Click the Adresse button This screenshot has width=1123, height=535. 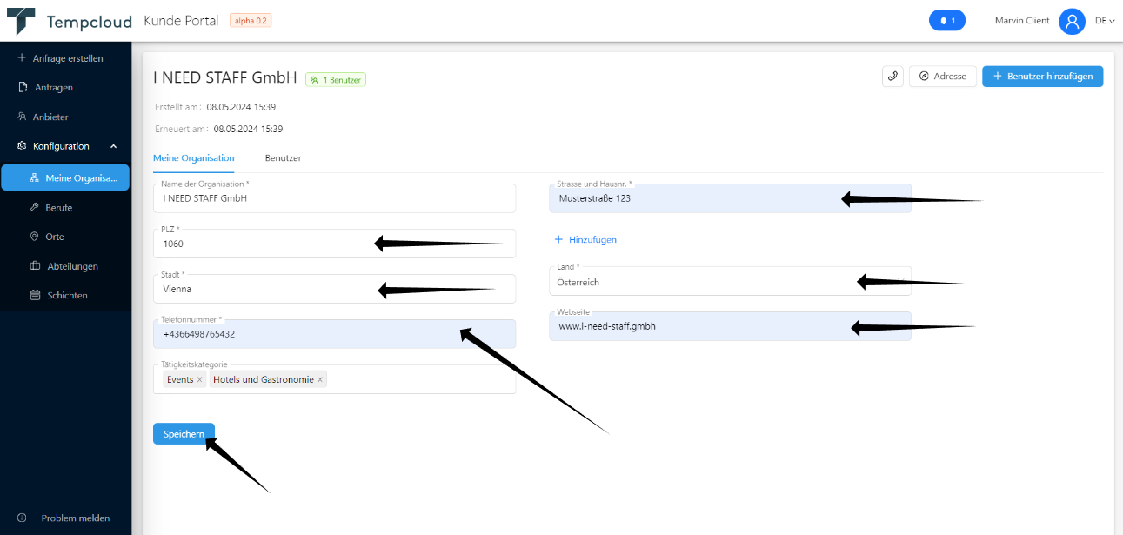[943, 77]
